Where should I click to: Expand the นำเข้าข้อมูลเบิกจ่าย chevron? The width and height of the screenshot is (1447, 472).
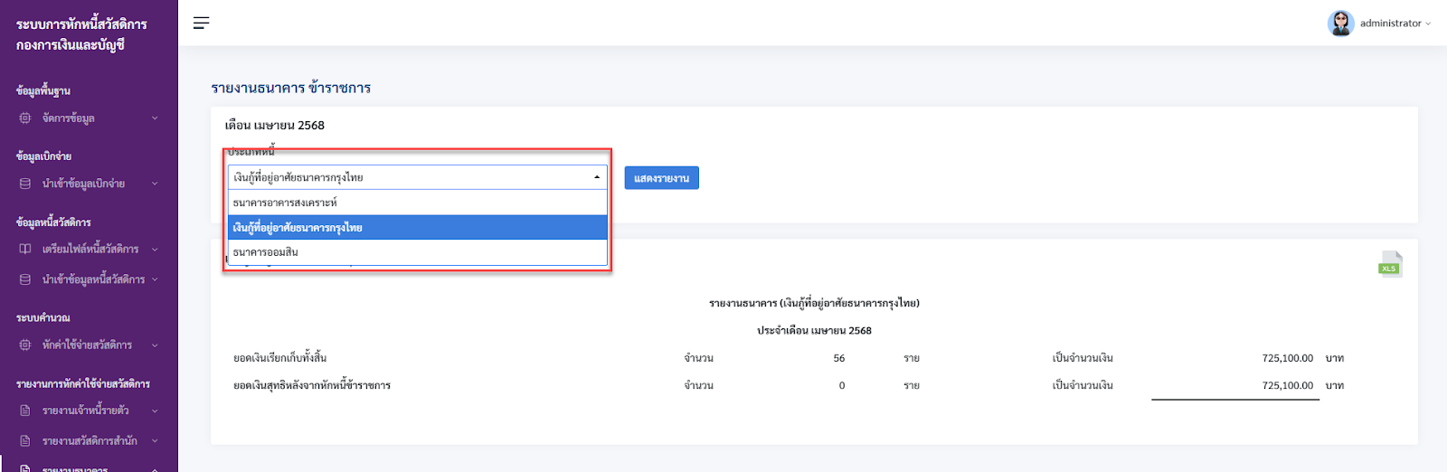[155, 184]
